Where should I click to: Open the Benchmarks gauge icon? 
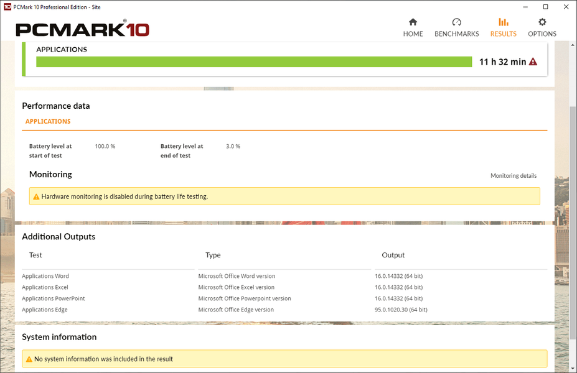tap(457, 22)
